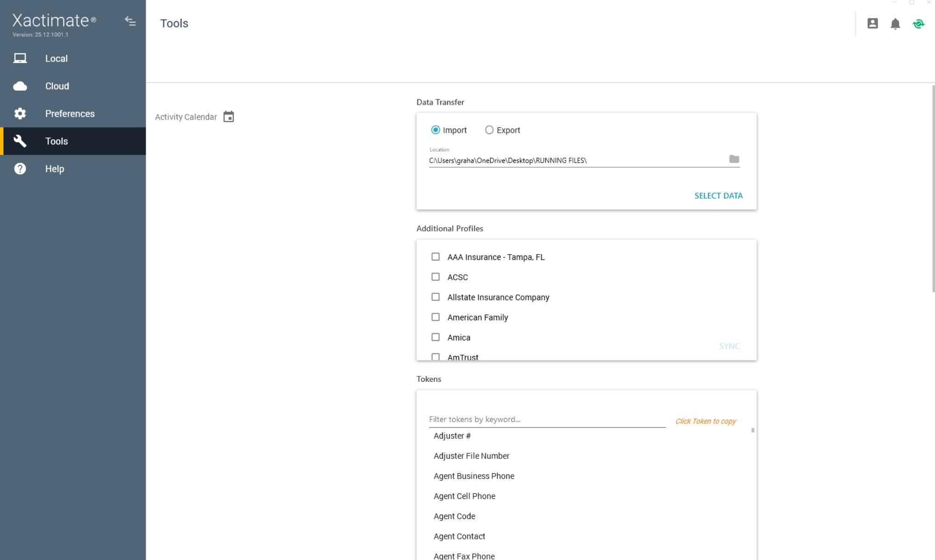Open the Activity Calendar icon
935x560 pixels.
228,117
